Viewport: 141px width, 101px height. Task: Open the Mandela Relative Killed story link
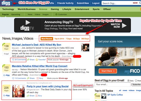(40, 66)
